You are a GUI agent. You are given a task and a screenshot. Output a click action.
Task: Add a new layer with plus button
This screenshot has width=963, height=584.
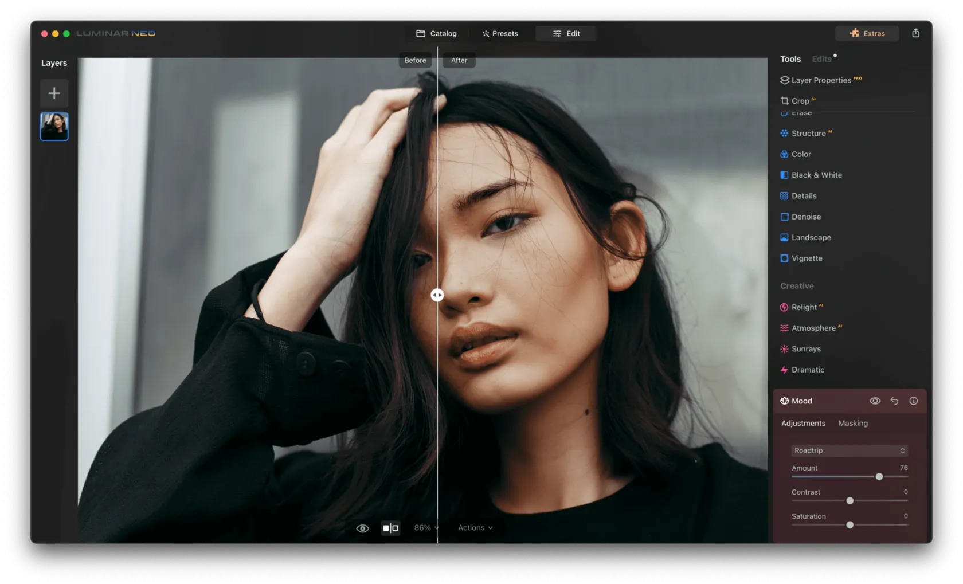[54, 93]
